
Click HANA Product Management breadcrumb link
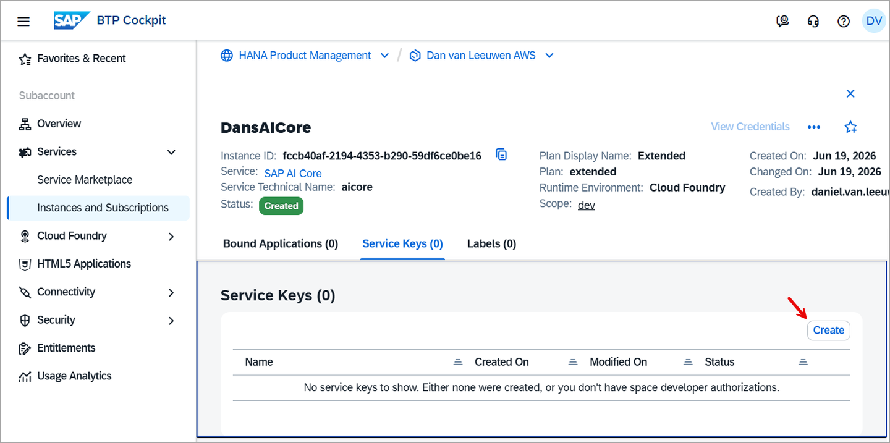pyautogui.click(x=305, y=56)
